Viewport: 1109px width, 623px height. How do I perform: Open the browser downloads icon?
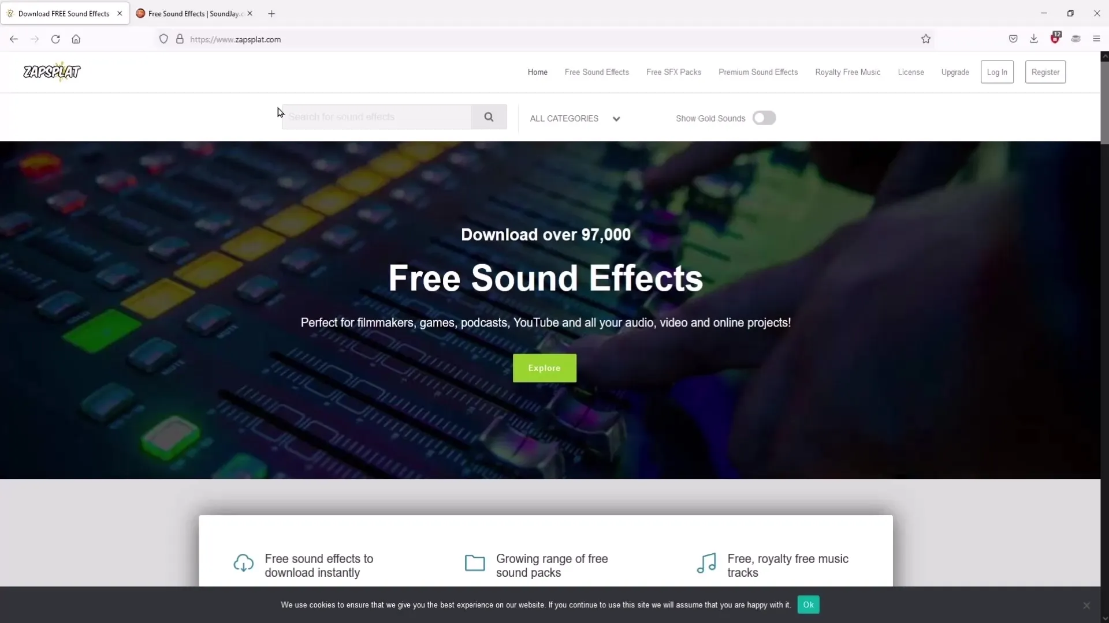(x=1034, y=39)
